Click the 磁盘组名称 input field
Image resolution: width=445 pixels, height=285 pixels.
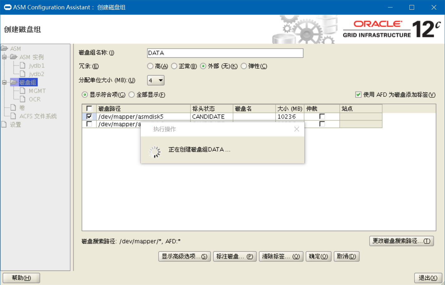pos(225,53)
